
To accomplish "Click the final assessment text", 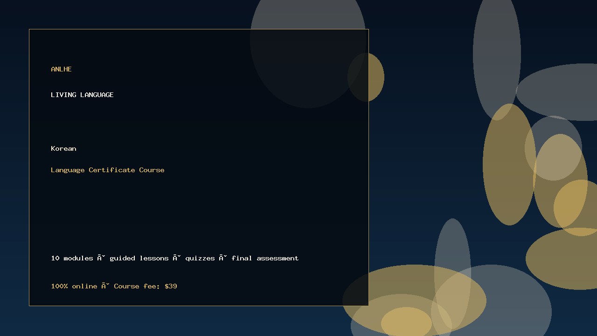I will coord(265,258).
